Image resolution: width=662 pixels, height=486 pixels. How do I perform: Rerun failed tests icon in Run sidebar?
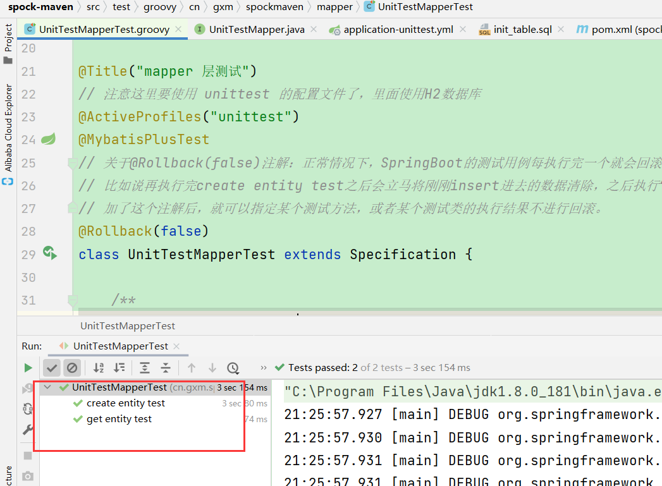click(x=27, y=387)
